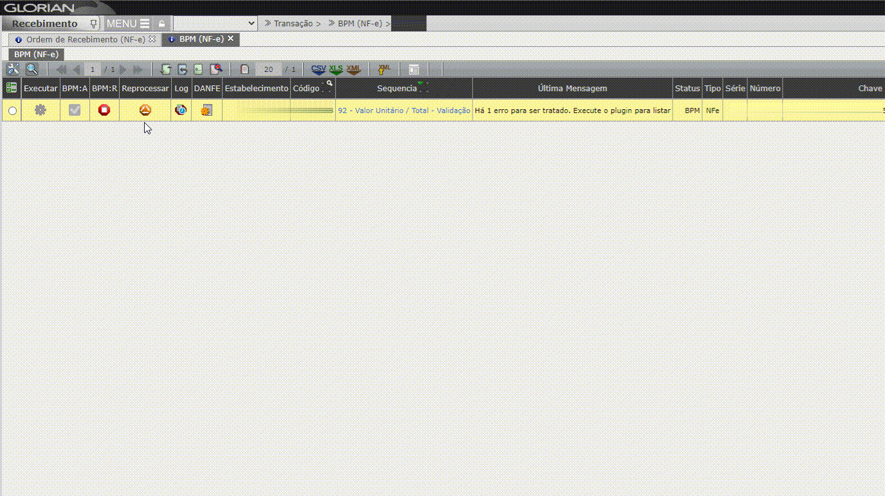Open the DANFE document icon in row
885x496 pixels.
coord(206,111)
